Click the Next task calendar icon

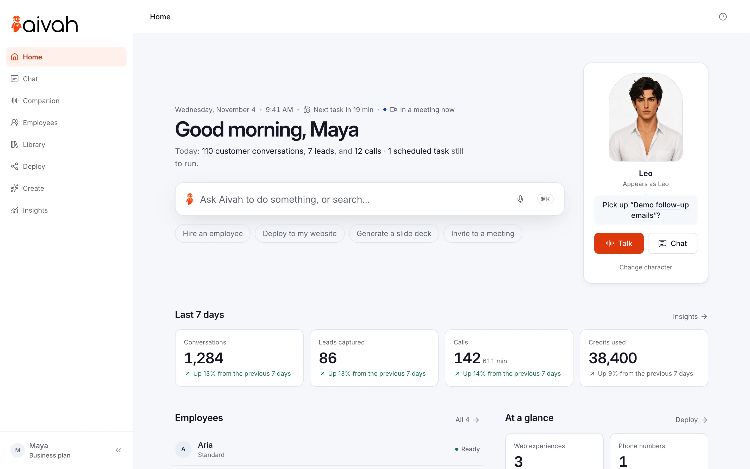(307, 109)
